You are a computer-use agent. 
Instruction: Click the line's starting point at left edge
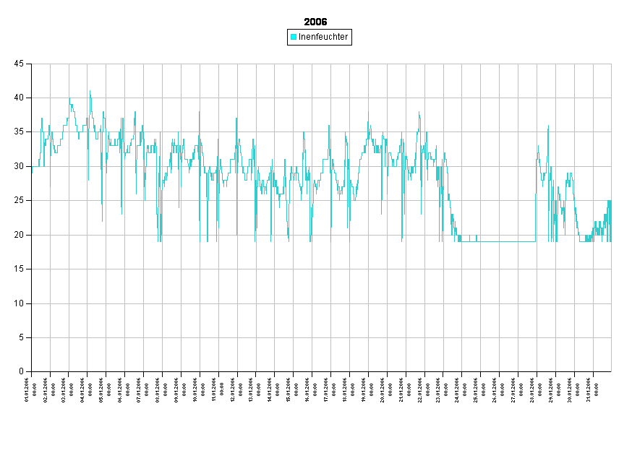point(32,171)
